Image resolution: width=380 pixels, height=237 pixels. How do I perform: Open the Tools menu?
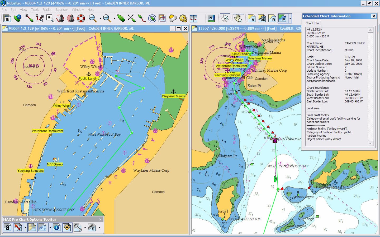[x=35, y=10]
